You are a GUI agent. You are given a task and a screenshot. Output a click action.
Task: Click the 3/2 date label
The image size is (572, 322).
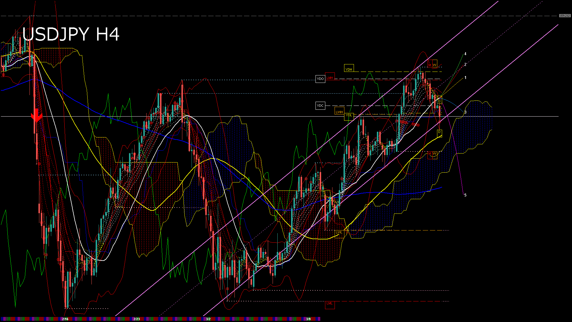208,319
